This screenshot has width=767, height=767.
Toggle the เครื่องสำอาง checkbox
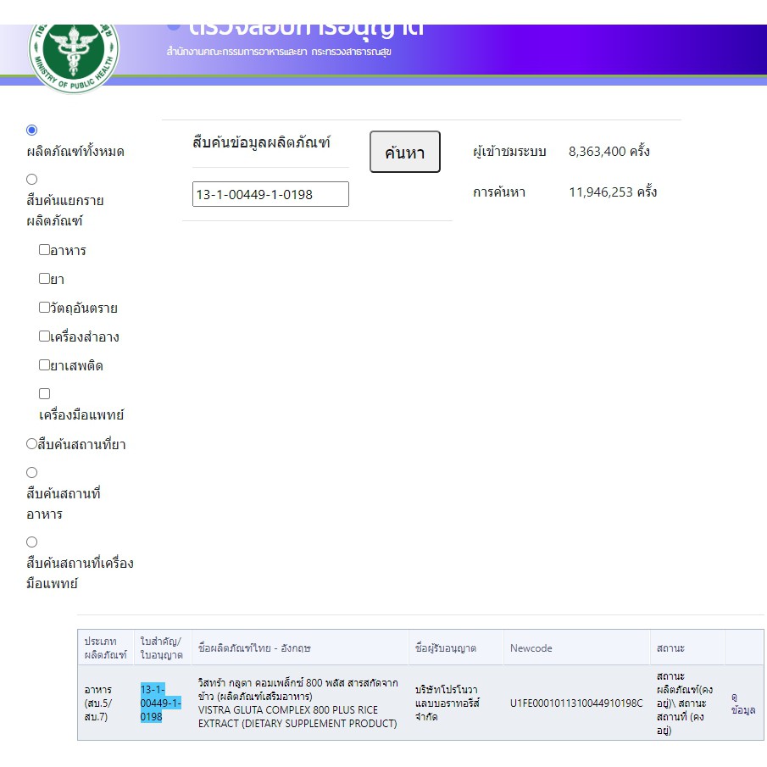tap(45, 336)
